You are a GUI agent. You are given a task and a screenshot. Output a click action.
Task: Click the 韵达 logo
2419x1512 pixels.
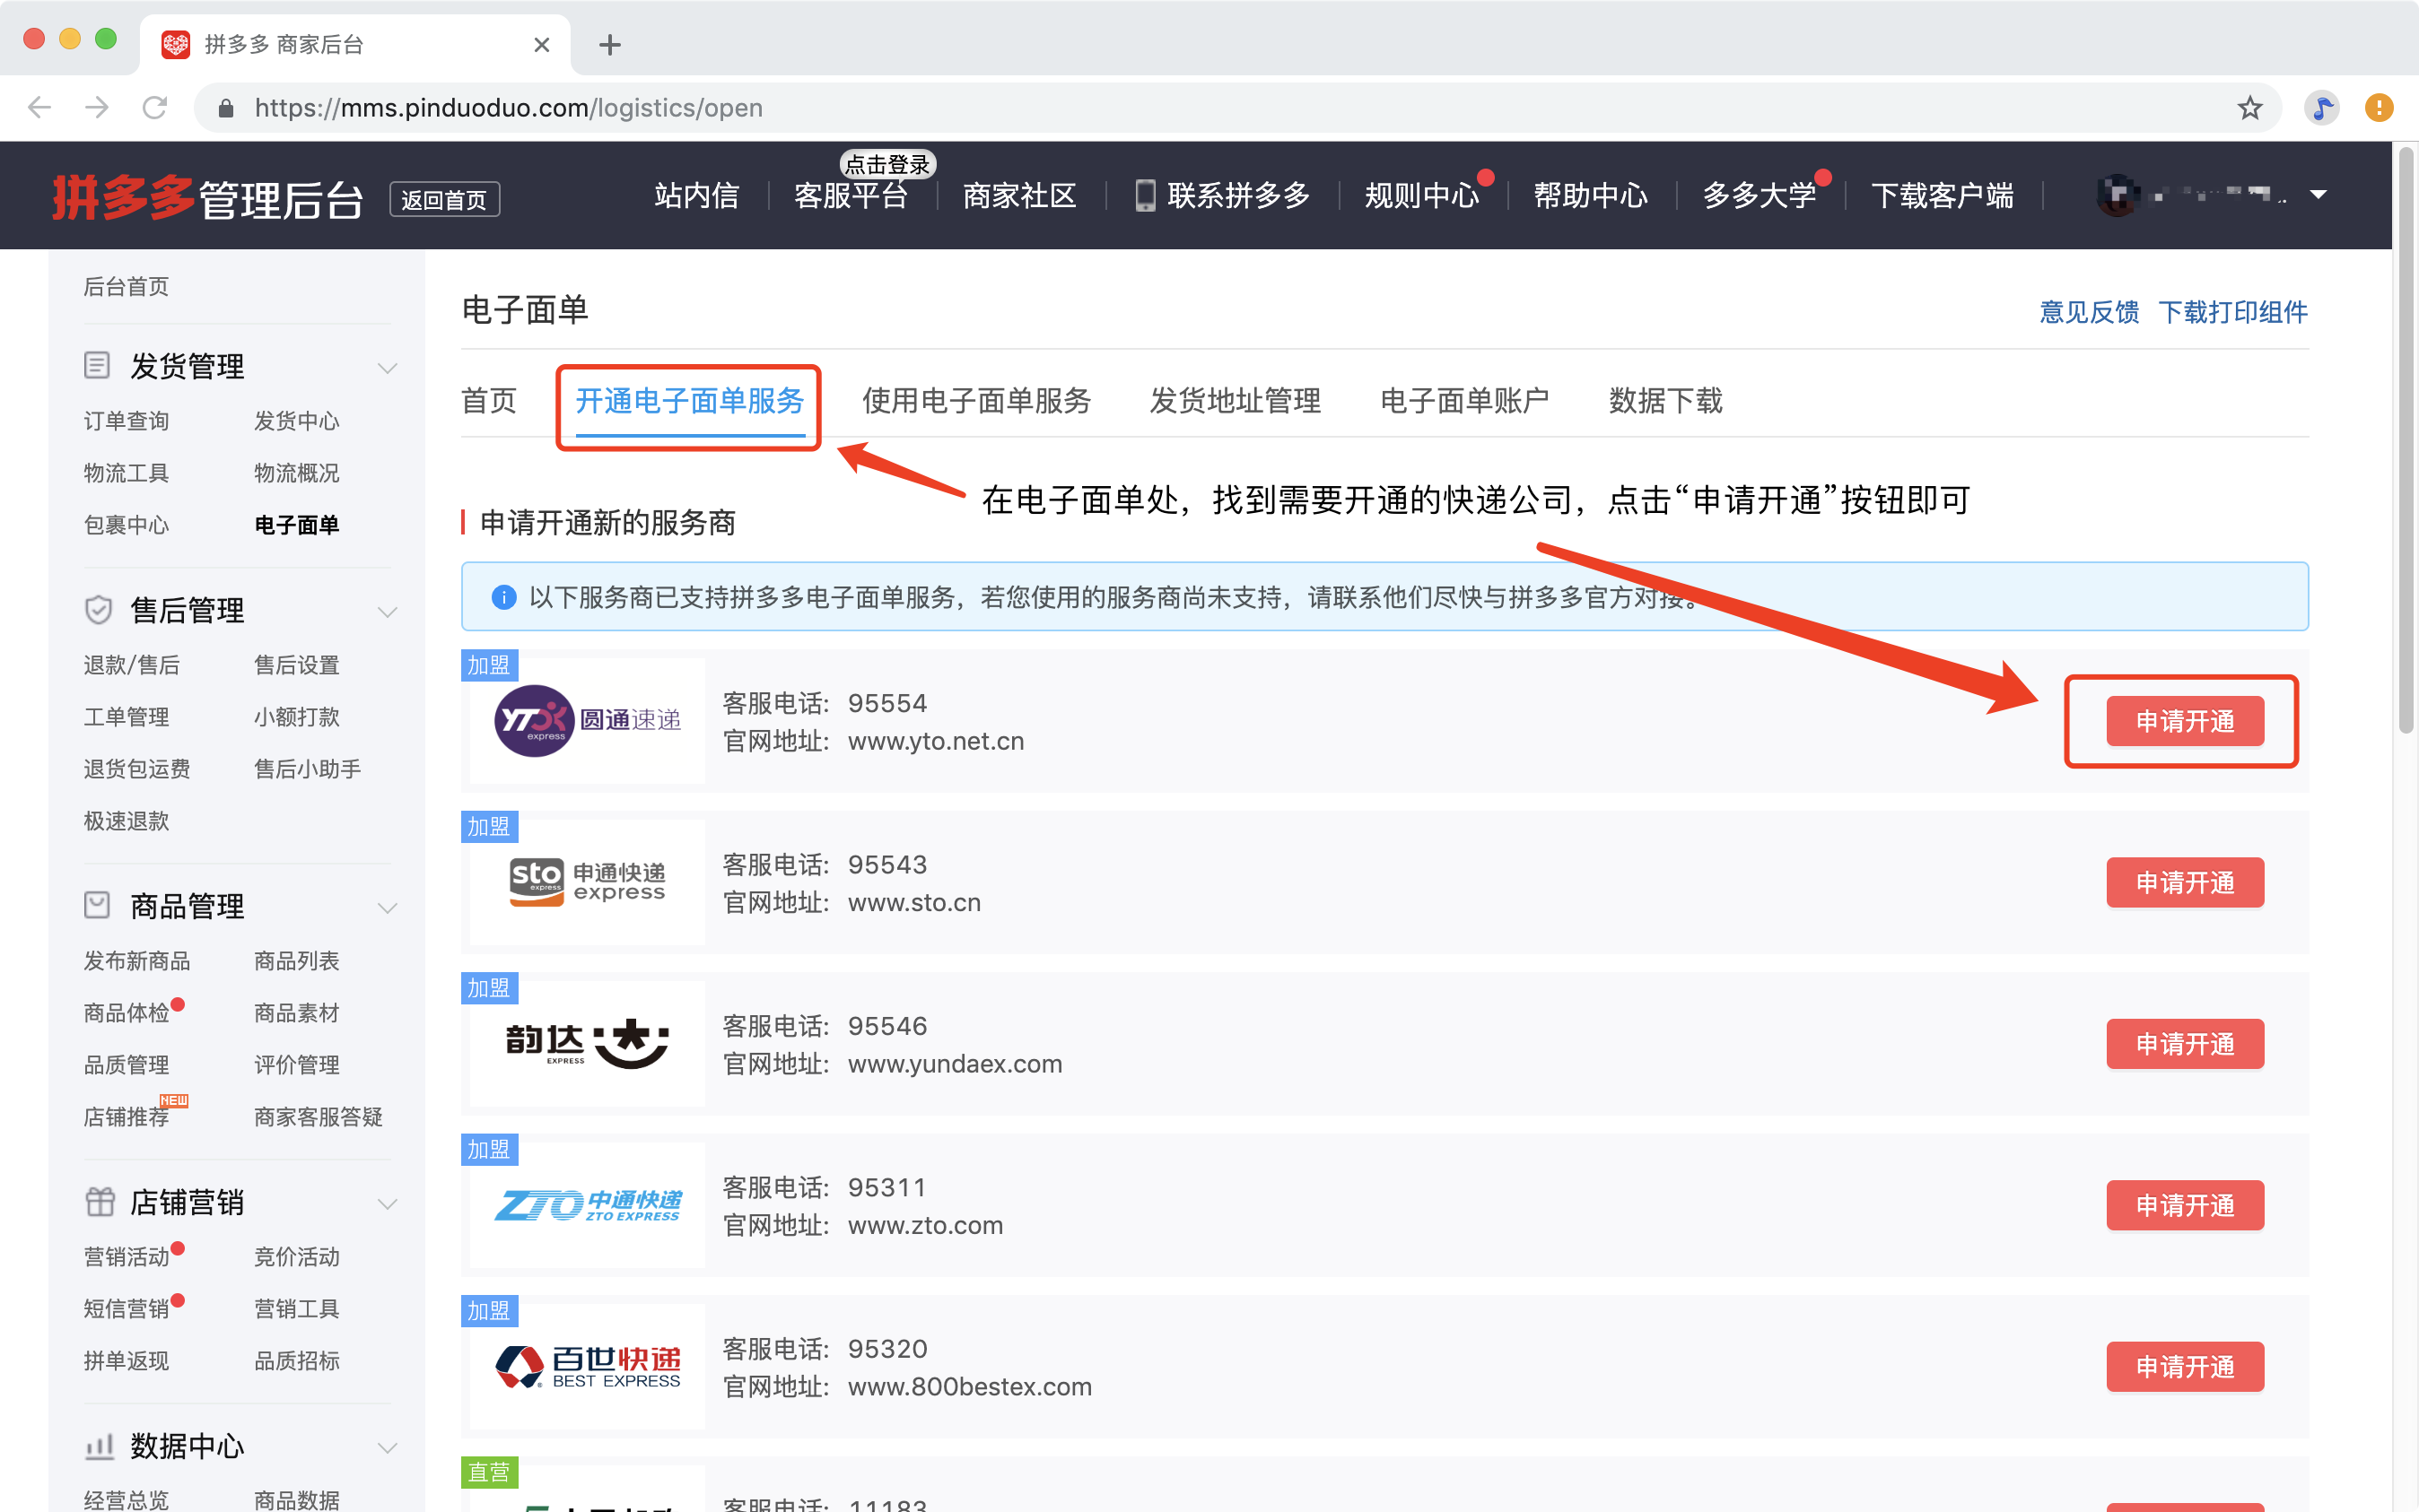[x=587, y=1043]
